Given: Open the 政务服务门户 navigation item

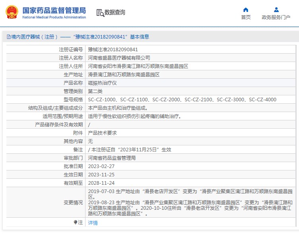Looking at the screenshot, I should tap(276, 17).
